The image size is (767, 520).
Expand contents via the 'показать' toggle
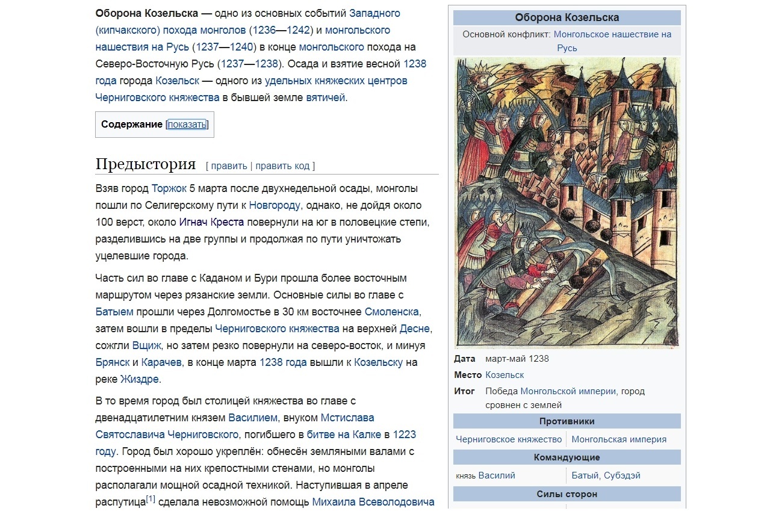[x=187, y=125]
